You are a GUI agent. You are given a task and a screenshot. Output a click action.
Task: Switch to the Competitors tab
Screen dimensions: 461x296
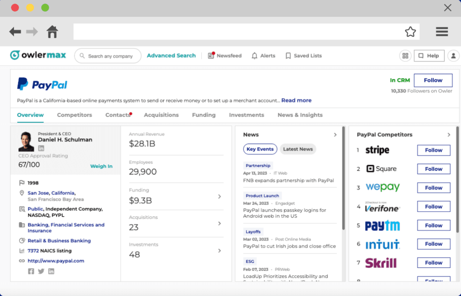[x=75, y=115]
